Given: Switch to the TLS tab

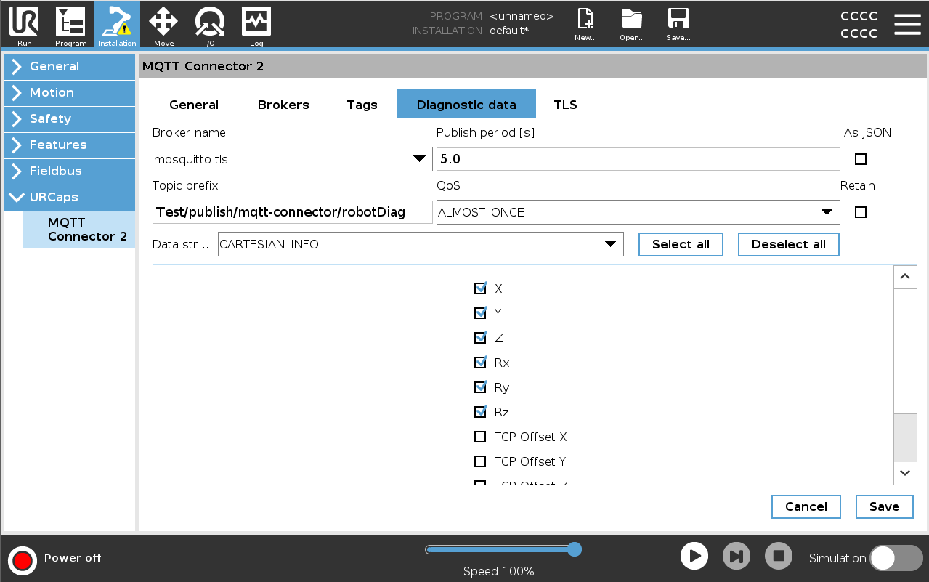Looking at the screenshot, I should tap(565, 105).
